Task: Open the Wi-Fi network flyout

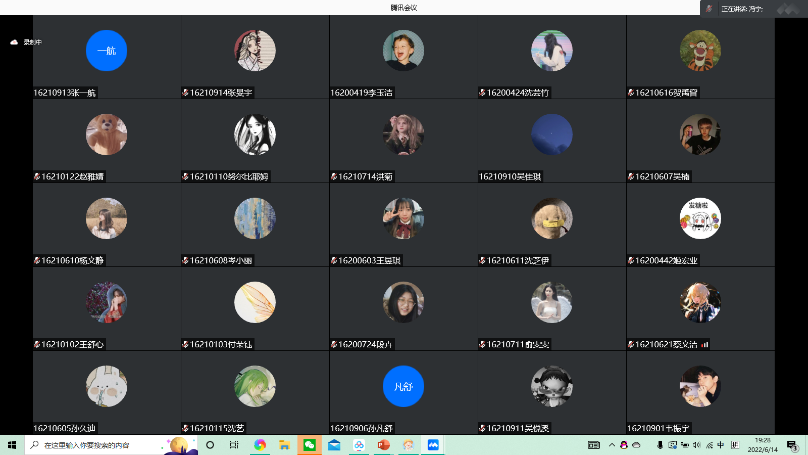Action: click(709, 445)
